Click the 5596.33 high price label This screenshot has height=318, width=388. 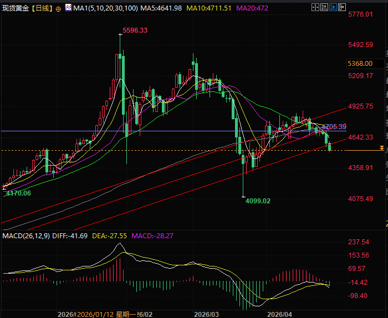coord(135,30)
